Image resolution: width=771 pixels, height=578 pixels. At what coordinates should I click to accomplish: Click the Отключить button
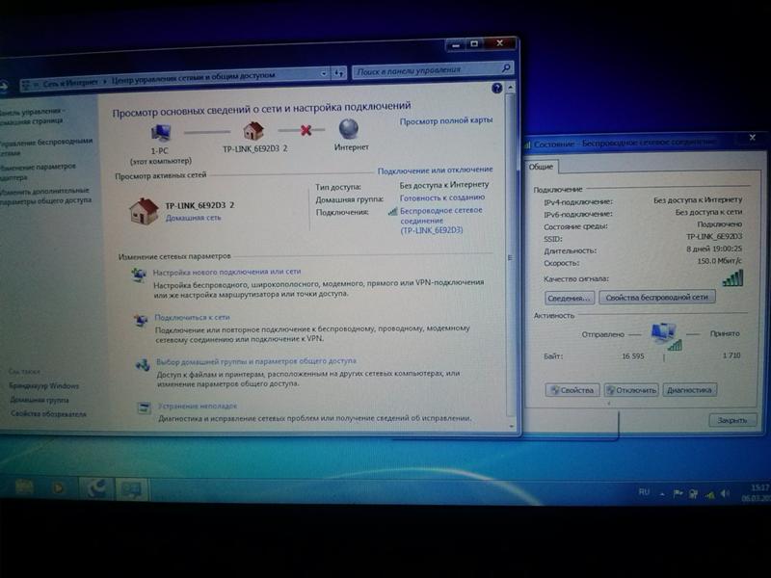[x=631, y=390]
